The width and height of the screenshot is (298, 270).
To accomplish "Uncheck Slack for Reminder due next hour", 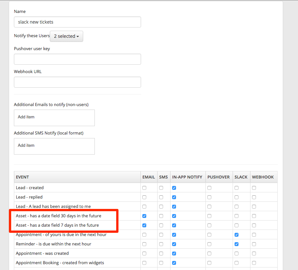I will [x=237, y=244].
